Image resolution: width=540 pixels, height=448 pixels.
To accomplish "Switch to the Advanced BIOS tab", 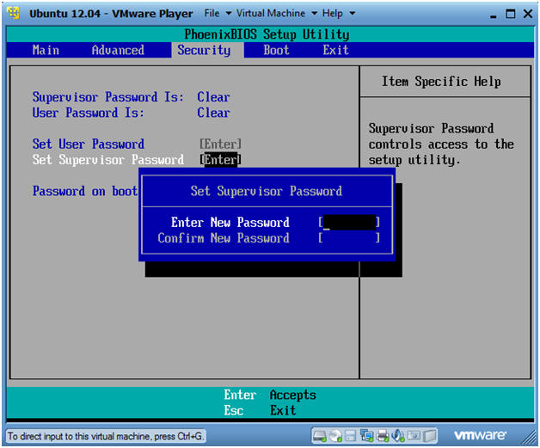I will point(118,50).
